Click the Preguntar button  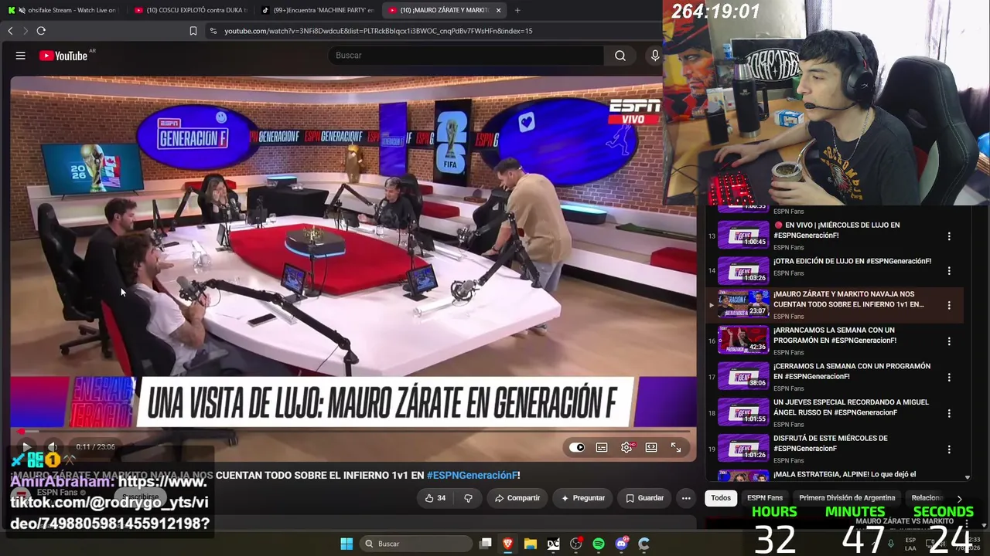[583, 498]
